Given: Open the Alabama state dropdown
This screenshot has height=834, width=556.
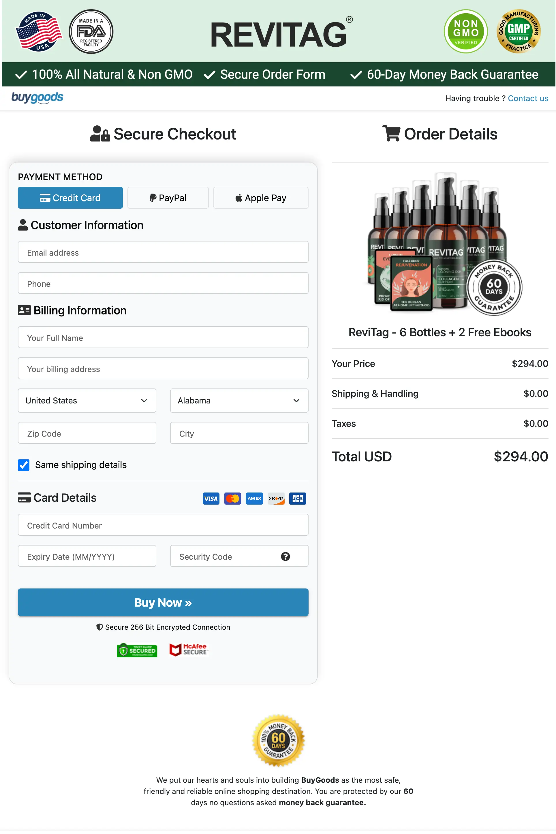Looking at the screenshot, I should point(239,400).
